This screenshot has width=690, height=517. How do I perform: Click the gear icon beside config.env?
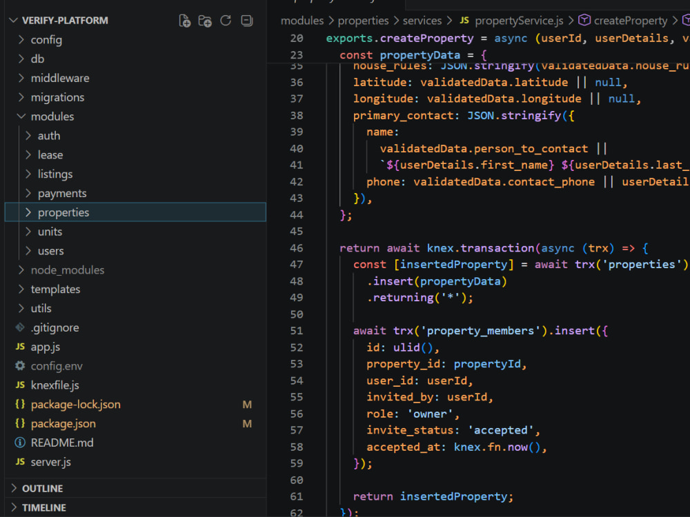click(20, 366)
